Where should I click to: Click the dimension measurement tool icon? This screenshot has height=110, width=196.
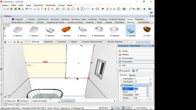(x=88, y=9)
